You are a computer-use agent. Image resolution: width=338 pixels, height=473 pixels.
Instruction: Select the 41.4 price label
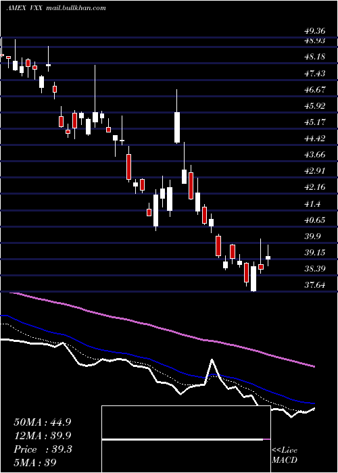coord(312,204)
